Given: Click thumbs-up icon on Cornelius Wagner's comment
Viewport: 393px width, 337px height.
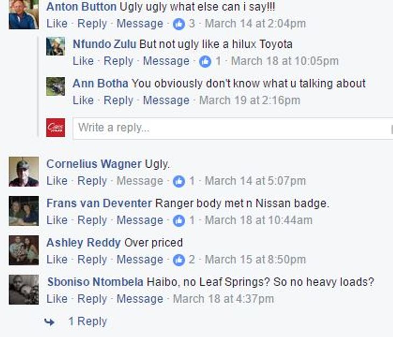Looking at the screenshot, I should 179,181.
